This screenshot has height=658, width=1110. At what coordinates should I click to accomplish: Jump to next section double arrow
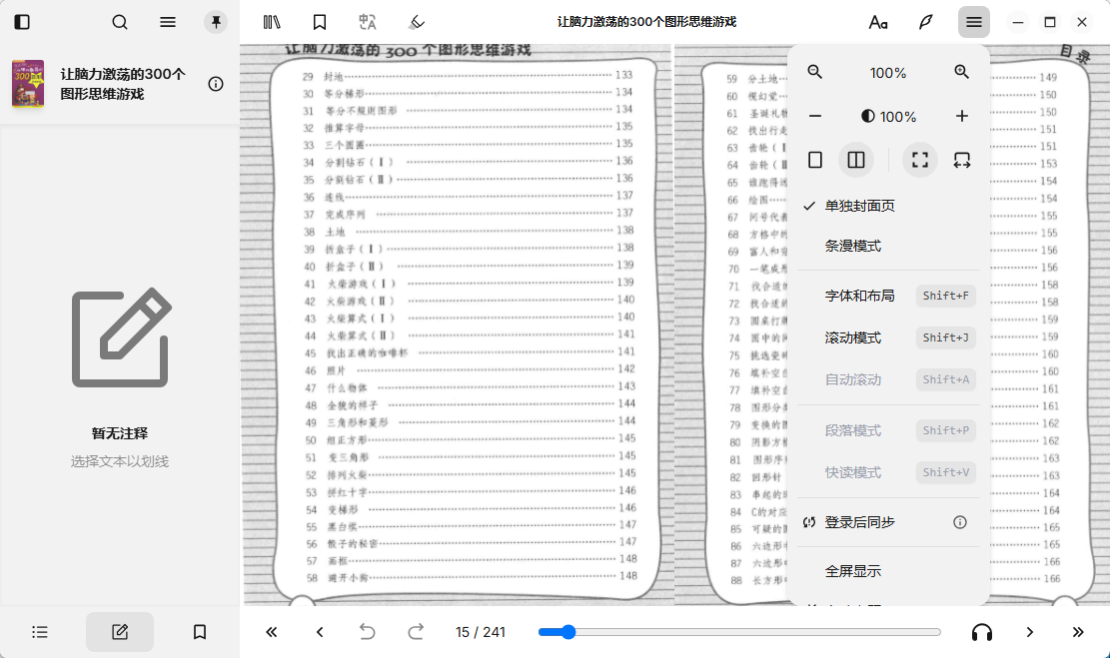tap(1078, 632)
